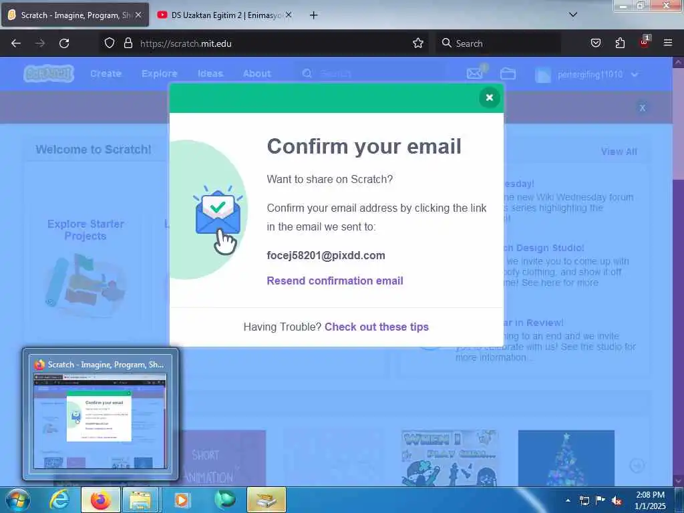
Task: Click the site security padlock icon
Action: click(128, 43)
